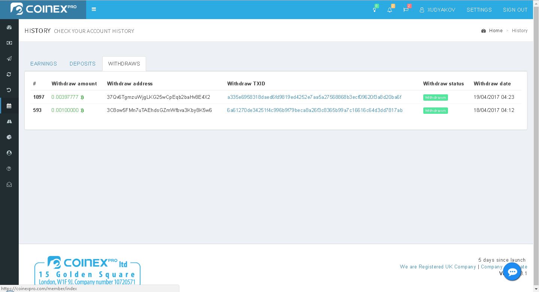The height and width of the screenshot is (292, 539).
Task: Open the calendar history sidebar icon
Action: (x=9, y=106)
